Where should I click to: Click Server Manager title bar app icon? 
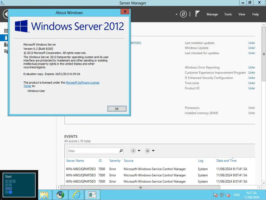[2, 3]
